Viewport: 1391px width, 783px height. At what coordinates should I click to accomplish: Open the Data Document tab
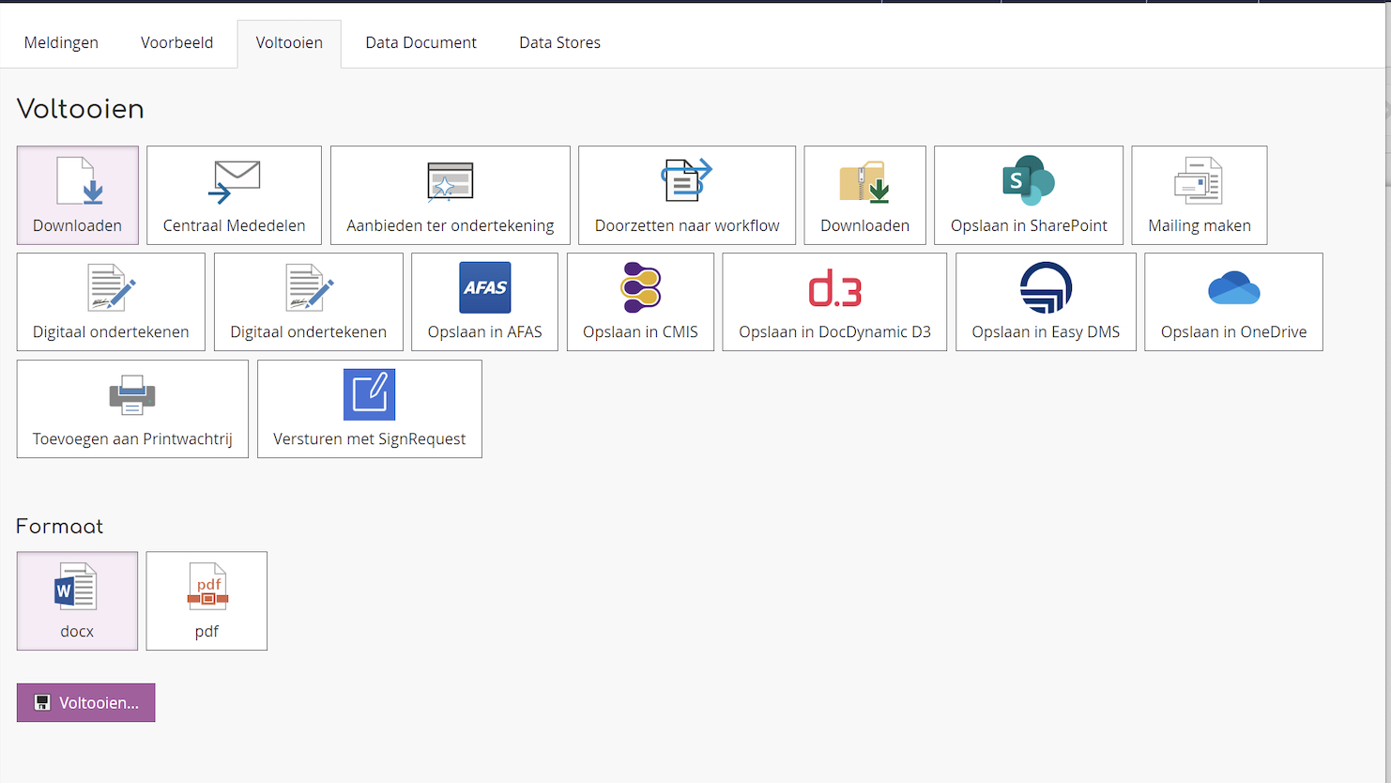[x=420, y=43]
